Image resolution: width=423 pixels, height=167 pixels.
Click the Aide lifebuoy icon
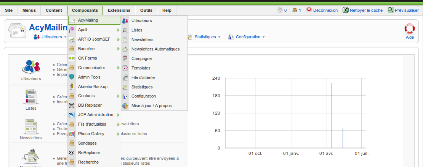[410, 29]
